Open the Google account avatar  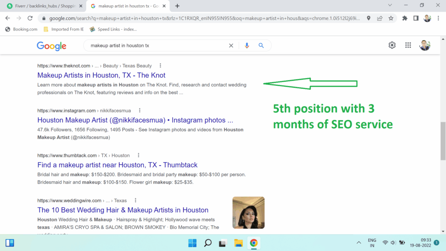[x=425, y=45]
